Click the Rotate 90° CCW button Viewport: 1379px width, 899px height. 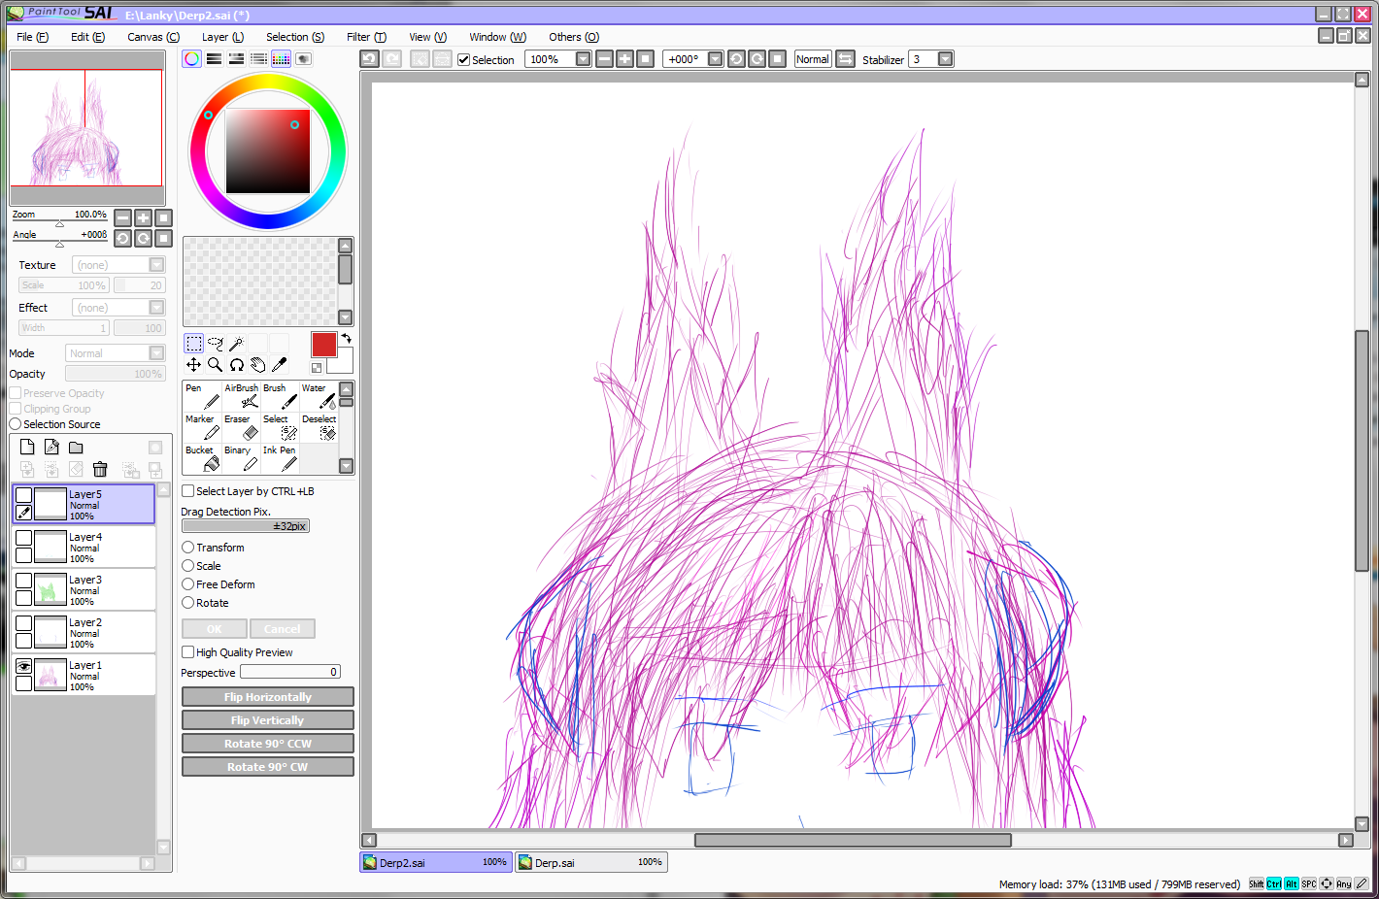268,744
